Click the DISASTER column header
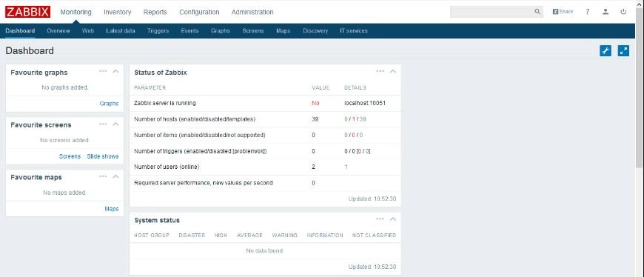Viewport: 644px width, 277px height. tap(192, 236)
